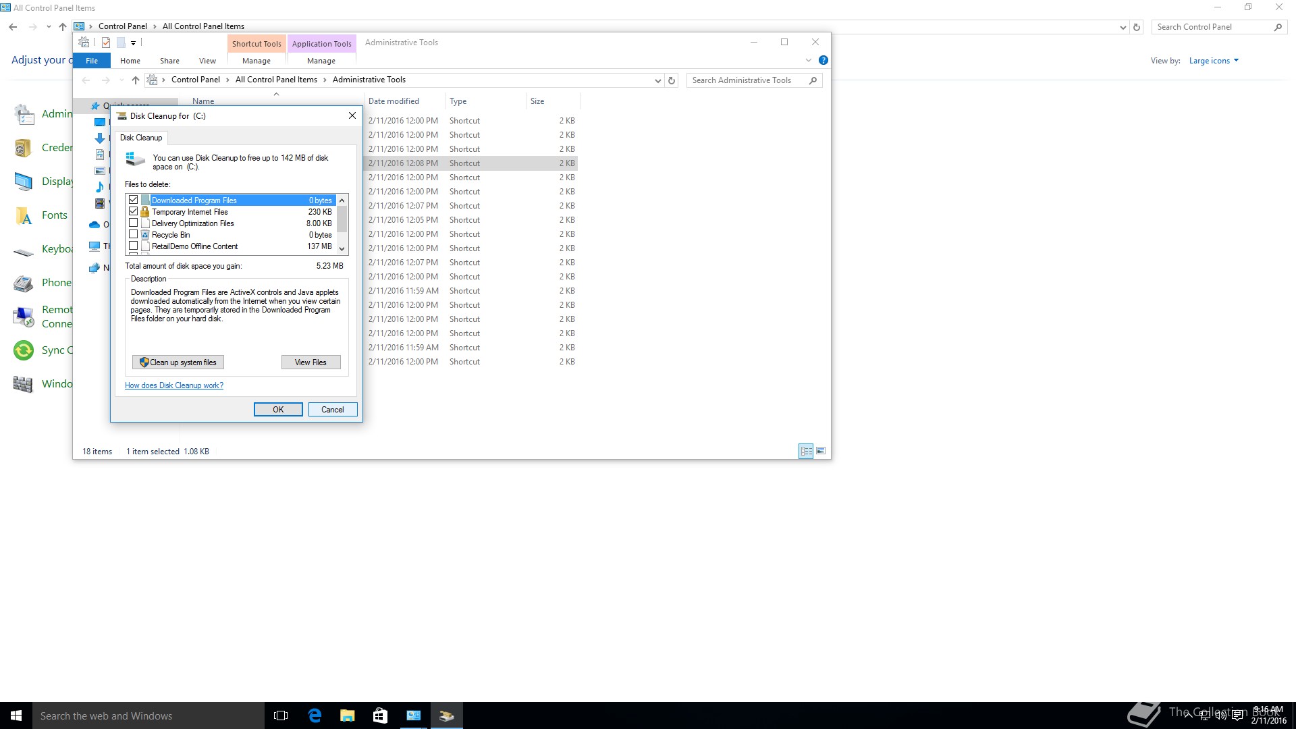This screenshot has height=729, width=1296.
Task: Click the New folder quick access toolbar icon
Action: [121, 43]
